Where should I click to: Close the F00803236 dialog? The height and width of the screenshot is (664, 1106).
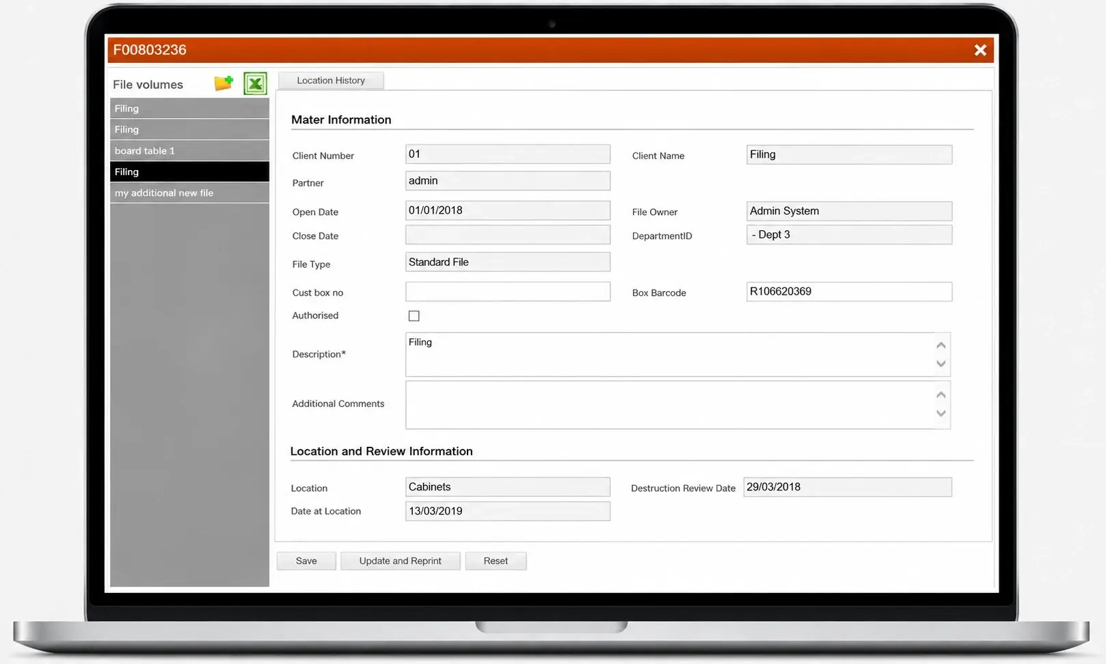[x=980, y=50]
